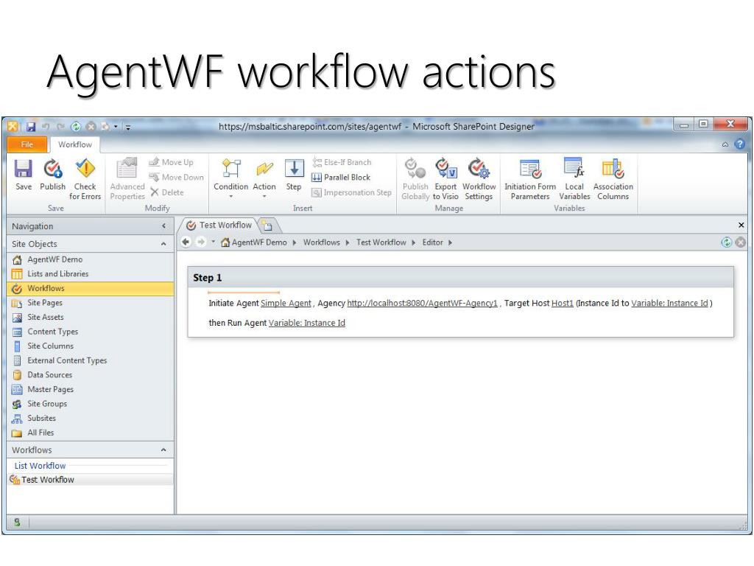Viewport: 754px width, 566px height.
Task: Click Move Up in Modify group
Action: click(171, 162)
